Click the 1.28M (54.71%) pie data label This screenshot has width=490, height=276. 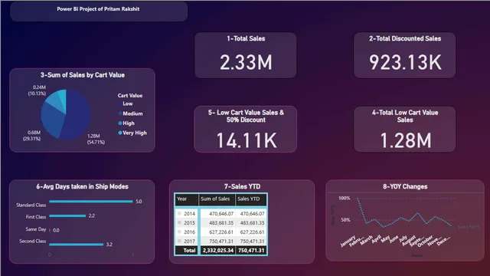click(96, 139)
